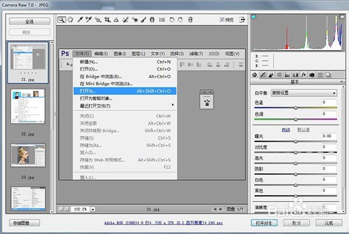
Task: Open the Effects fx panel tab
Action: click(x=303, y=75)
